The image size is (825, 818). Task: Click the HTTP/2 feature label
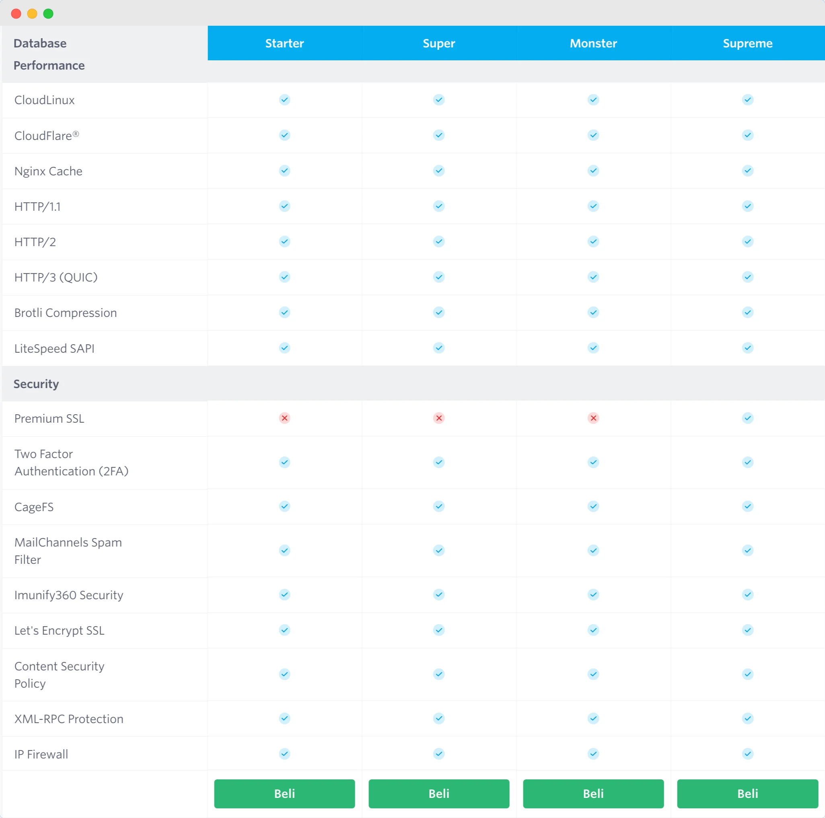35,242
